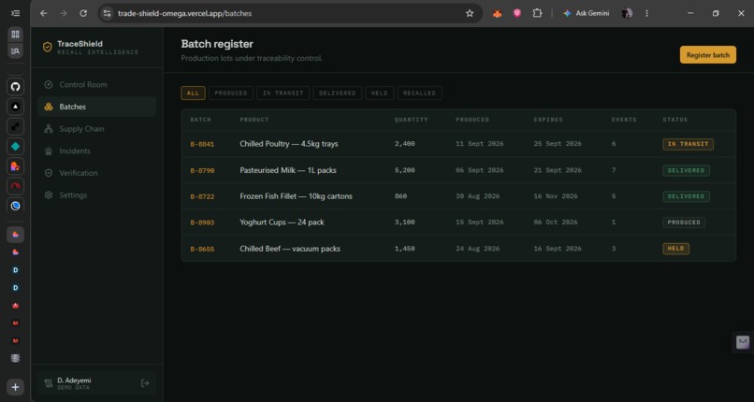Click the EXPIRES column header
754x402 pixels.
[x=548, y=120]
